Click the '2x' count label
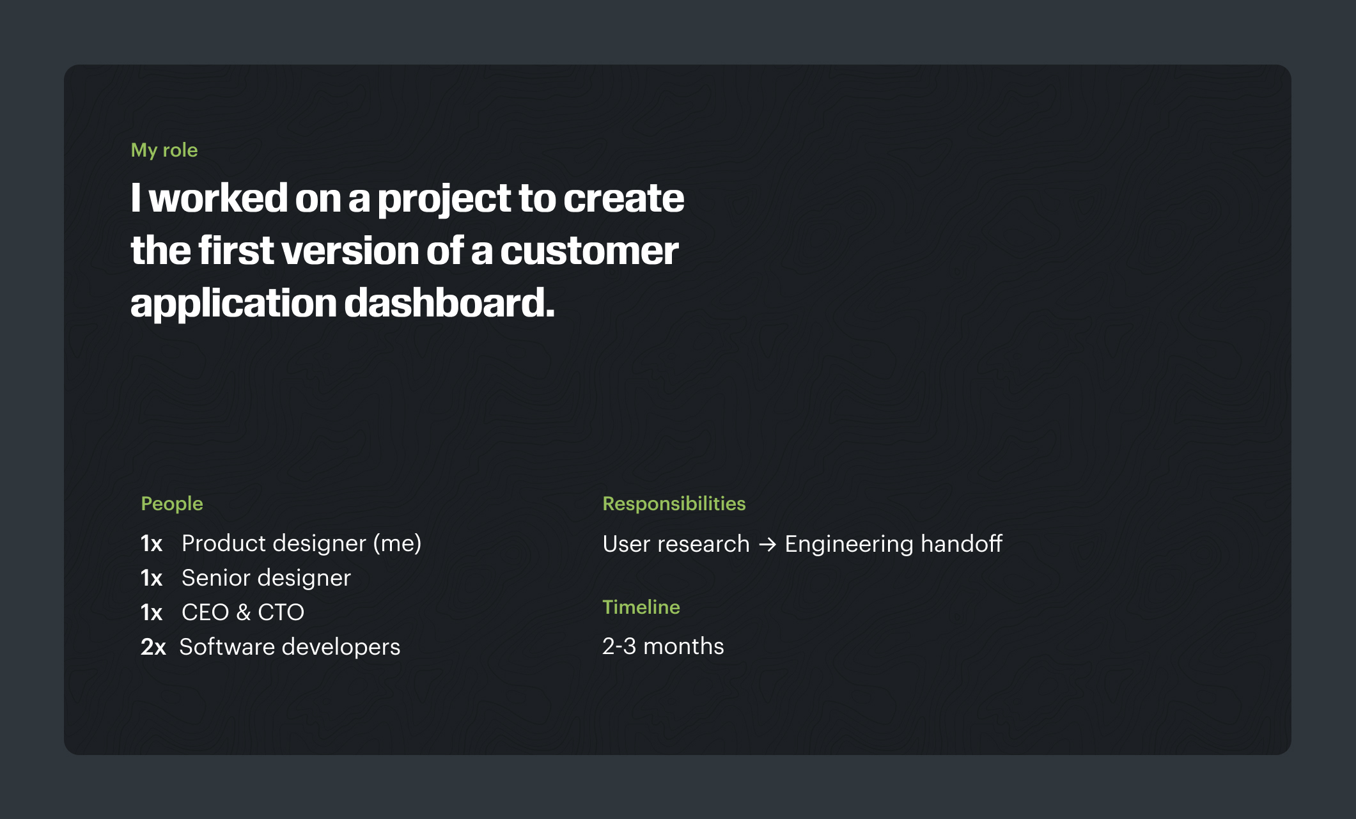Screen dimensions: 1356x819 (x=153, y=647)
